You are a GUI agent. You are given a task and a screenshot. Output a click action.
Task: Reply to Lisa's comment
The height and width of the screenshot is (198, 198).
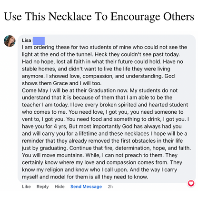[42, 187]
